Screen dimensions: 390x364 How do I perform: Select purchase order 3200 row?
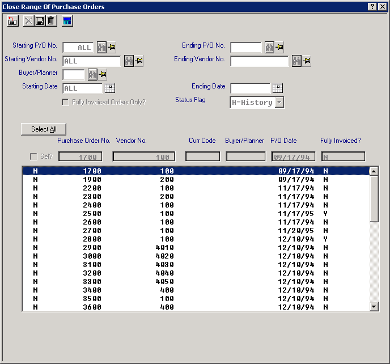196,273
